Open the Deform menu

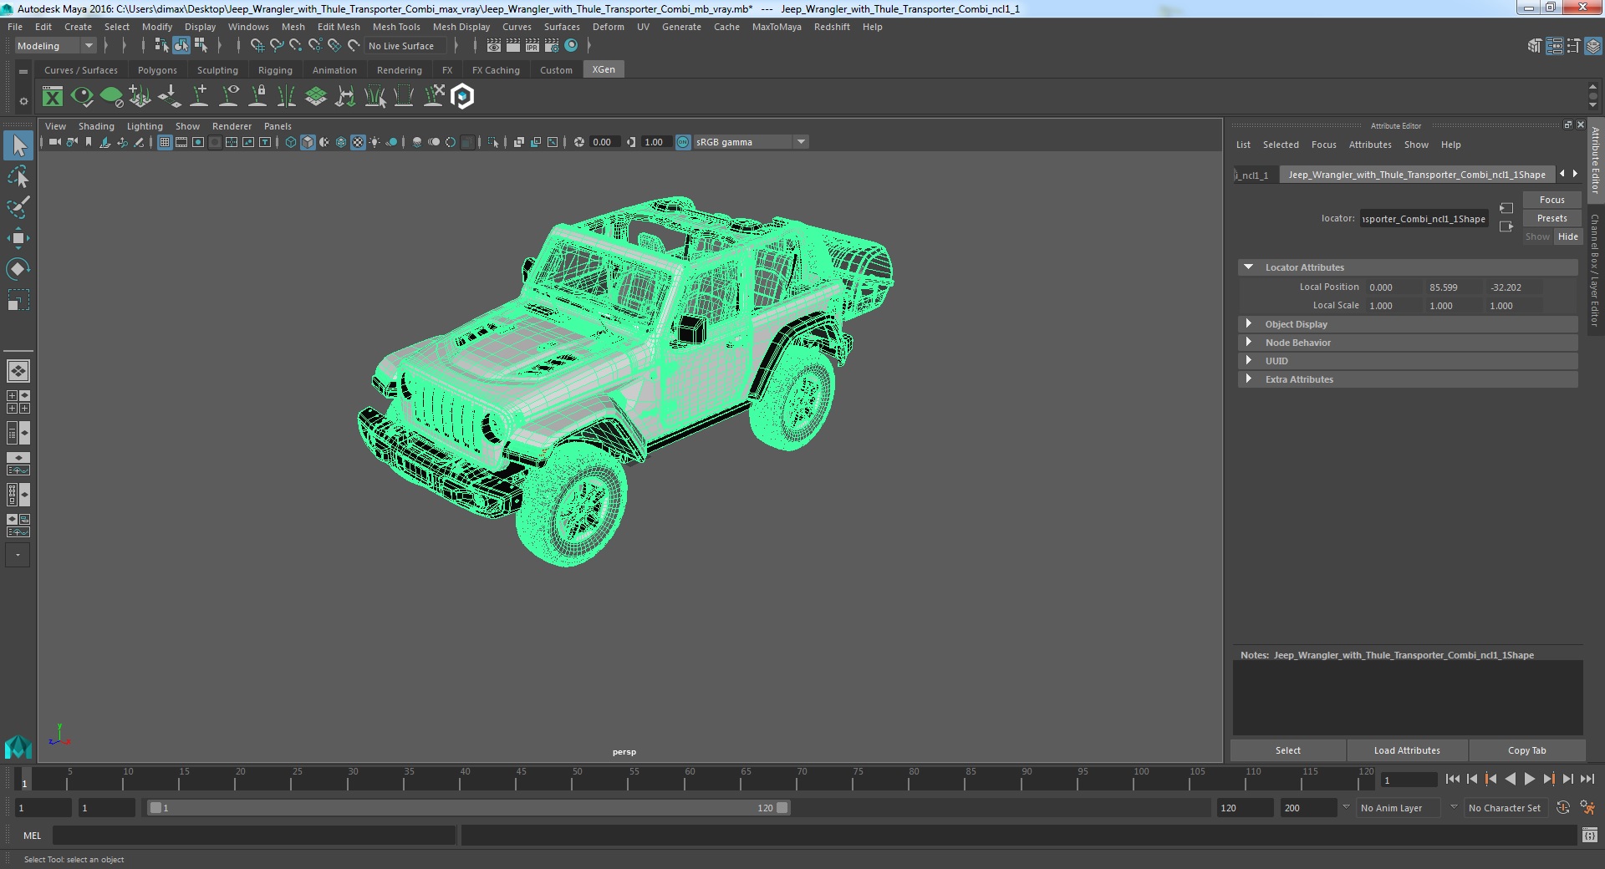608,27
